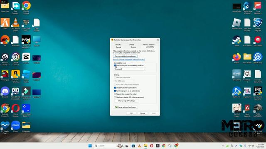266x149 pixels.
Task: Select the Compatibility tab
Action: [150, 47]
